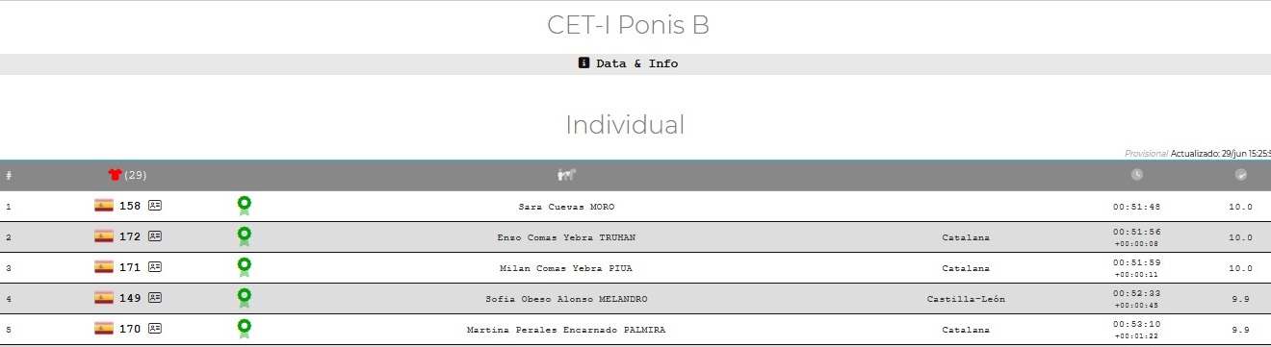
Task: Expand the Data & Info bar
Action: pyautogui.click(x=635, y=63)
